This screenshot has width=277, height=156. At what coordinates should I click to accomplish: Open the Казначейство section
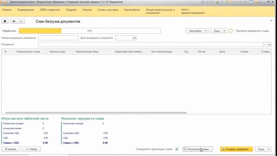coord(132,10)
